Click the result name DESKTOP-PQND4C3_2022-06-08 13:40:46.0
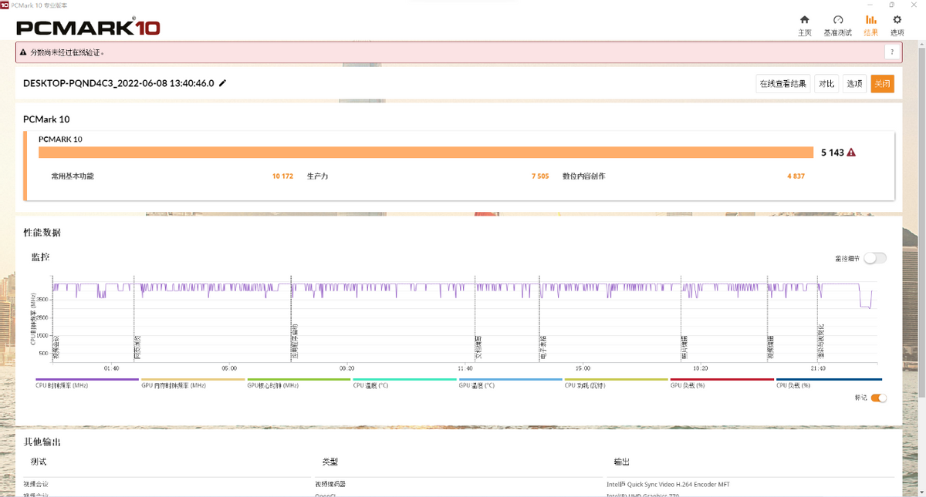The width and height of the screenshot is (926, 497). [x=119, y=83]
